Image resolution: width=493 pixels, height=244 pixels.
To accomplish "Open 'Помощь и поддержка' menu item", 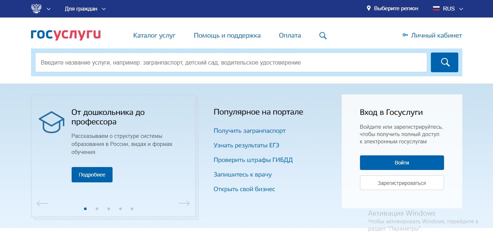I will coord(227,35).
